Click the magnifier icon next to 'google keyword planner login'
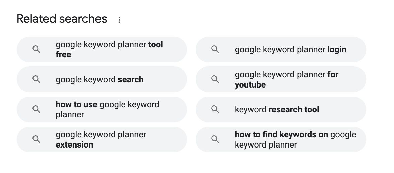The height and width of the screenshot is (173, 394). [215, 50]
